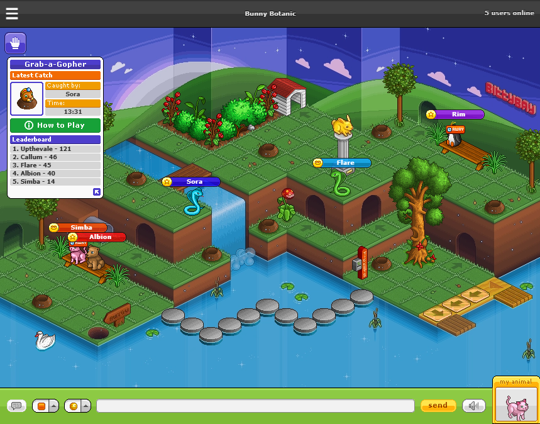Click the latest catch gopher thumbnail
Image resolution: width=540 pixels, height=424 pixels.
[26, 99]
